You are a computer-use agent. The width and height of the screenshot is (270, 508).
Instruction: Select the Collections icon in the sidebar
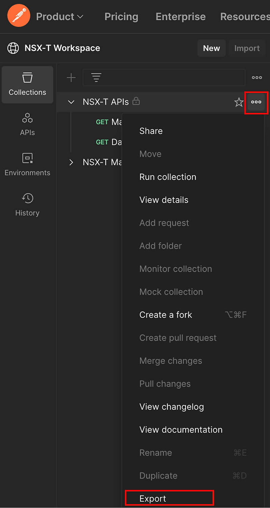tap(27, 84)
